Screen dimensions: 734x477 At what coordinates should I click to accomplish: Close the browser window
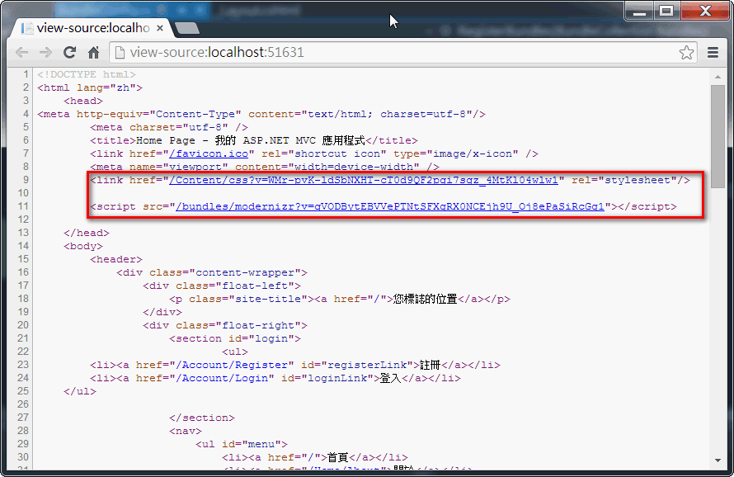(705, 11)
